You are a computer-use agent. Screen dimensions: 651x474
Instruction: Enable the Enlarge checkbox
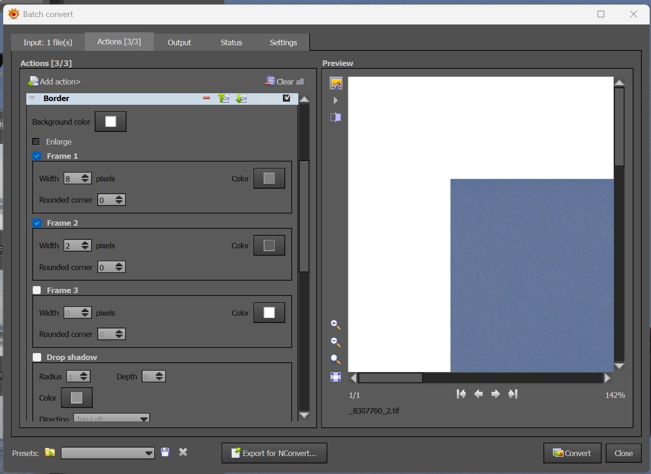(x=36, y=142)
